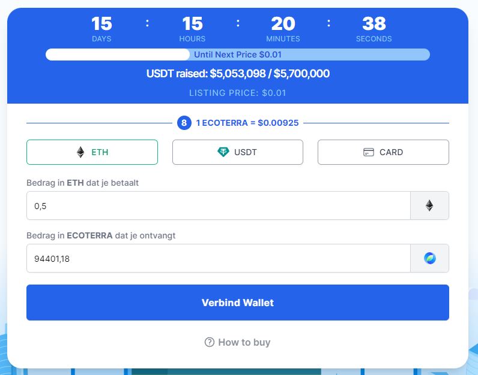Click the ETH amount input showing 0,5

click(x=218, y=205)
